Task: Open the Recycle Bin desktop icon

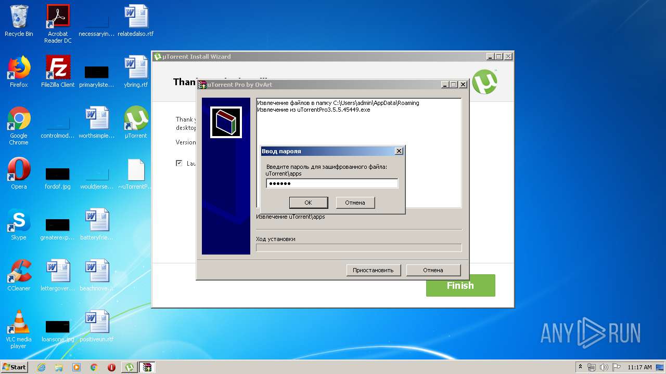Action: (19, 21)
